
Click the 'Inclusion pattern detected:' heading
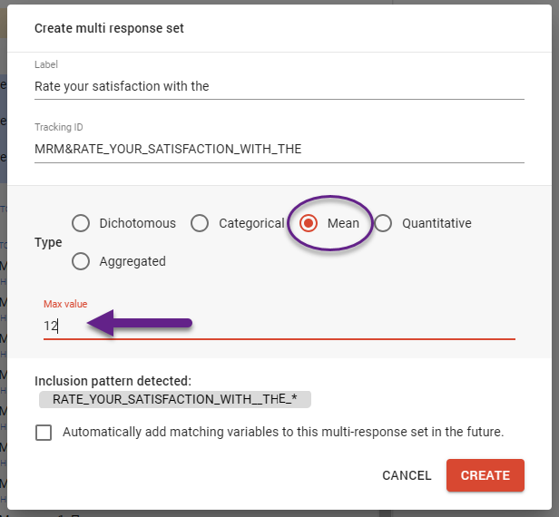113,382
